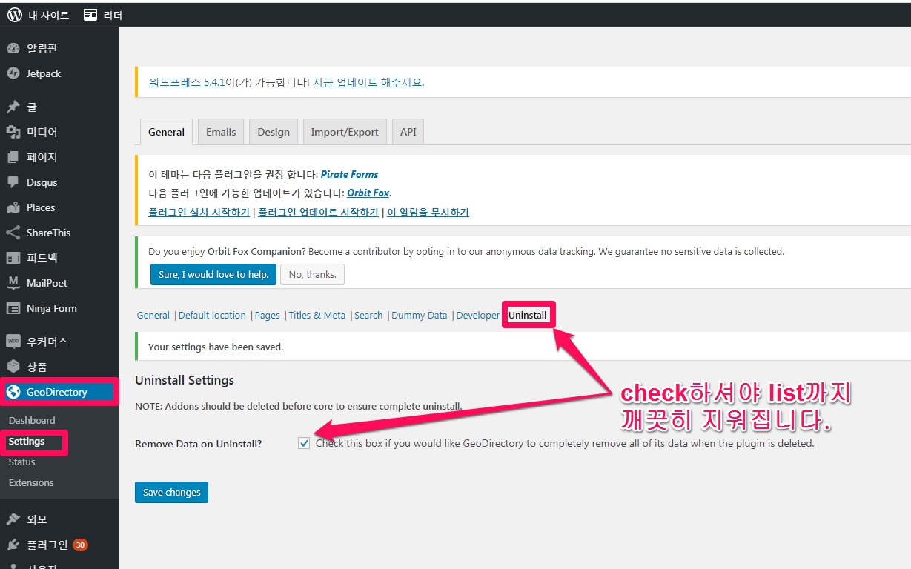This screenshot has height=569, width=911.
Task: Open the 워드프레스 5.4.1 link
Action: pyautogui.click(x=187, y=82)
